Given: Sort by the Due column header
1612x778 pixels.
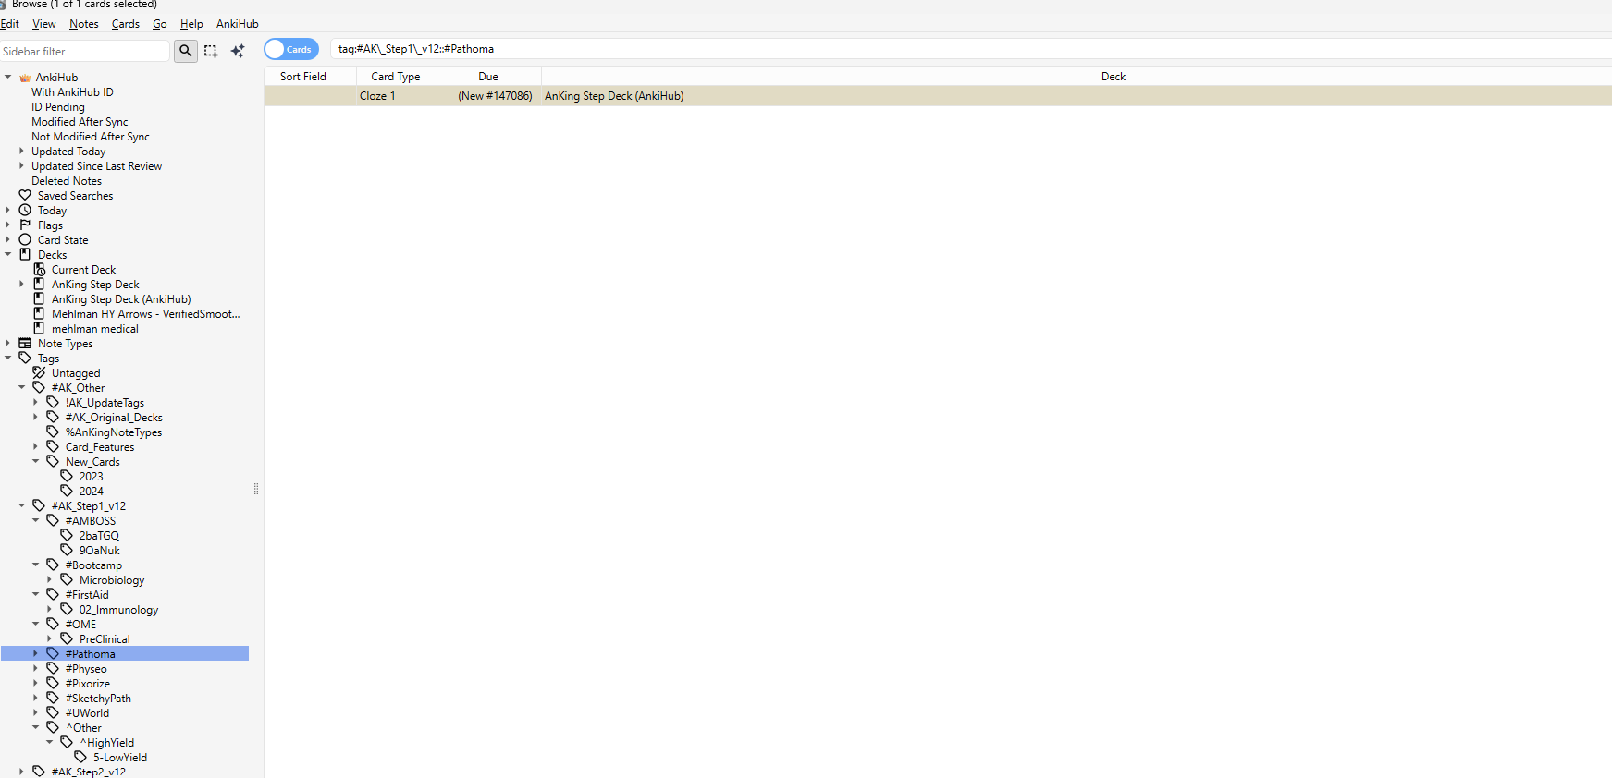Looking at the screenshot, I should [488, 77].
